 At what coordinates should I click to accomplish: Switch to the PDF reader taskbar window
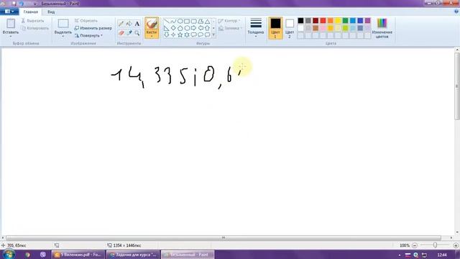click(78, 255)
